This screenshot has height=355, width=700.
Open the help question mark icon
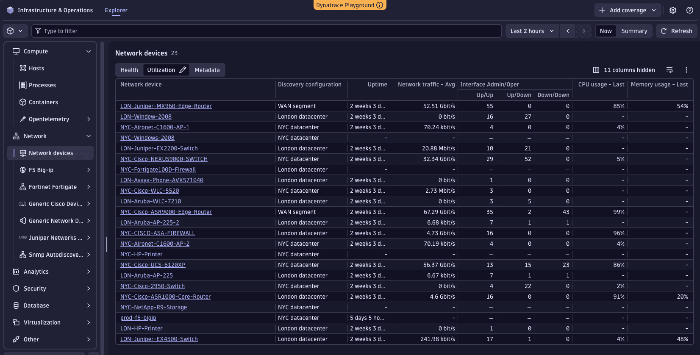tap(690, 10)
